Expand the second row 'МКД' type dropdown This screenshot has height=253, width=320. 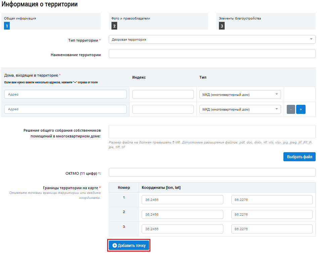(240, 109)
